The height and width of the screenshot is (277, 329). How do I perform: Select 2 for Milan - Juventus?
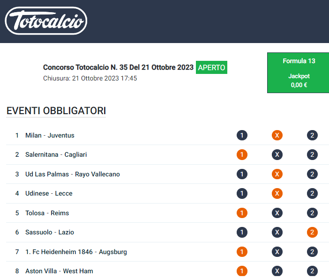(312, 135)
